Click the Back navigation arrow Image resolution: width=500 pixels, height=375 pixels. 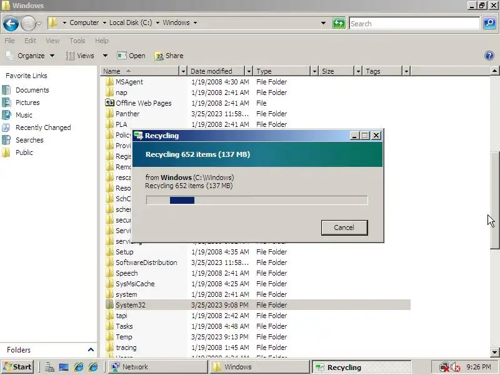[x=11, y=24]
